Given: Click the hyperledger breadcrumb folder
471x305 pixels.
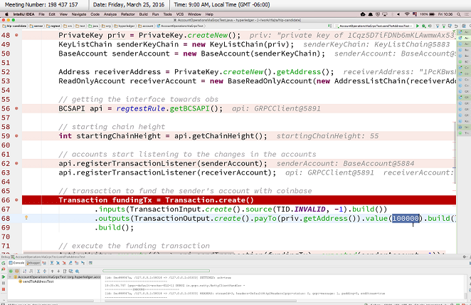Looking at the screenshot, I should pos(125,26).
